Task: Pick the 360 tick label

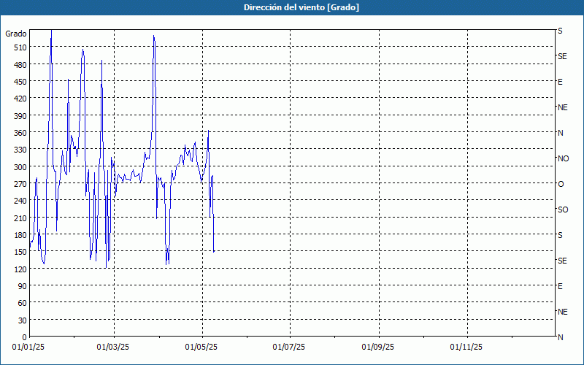Action: click(20, 133)
